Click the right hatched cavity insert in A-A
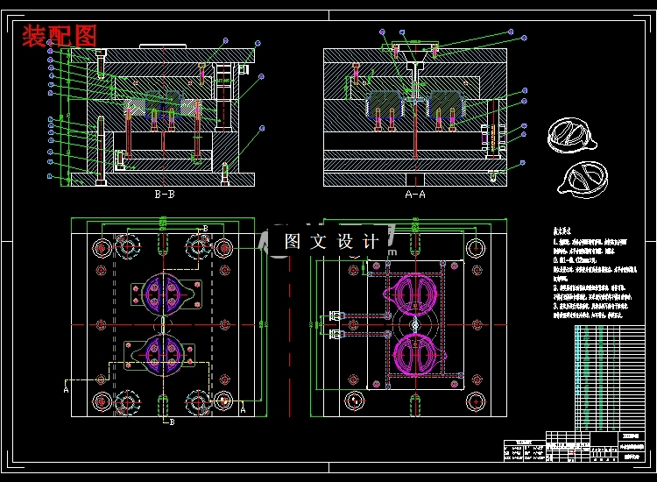Screen dimensions: 657x482 [x=445, y=103]
